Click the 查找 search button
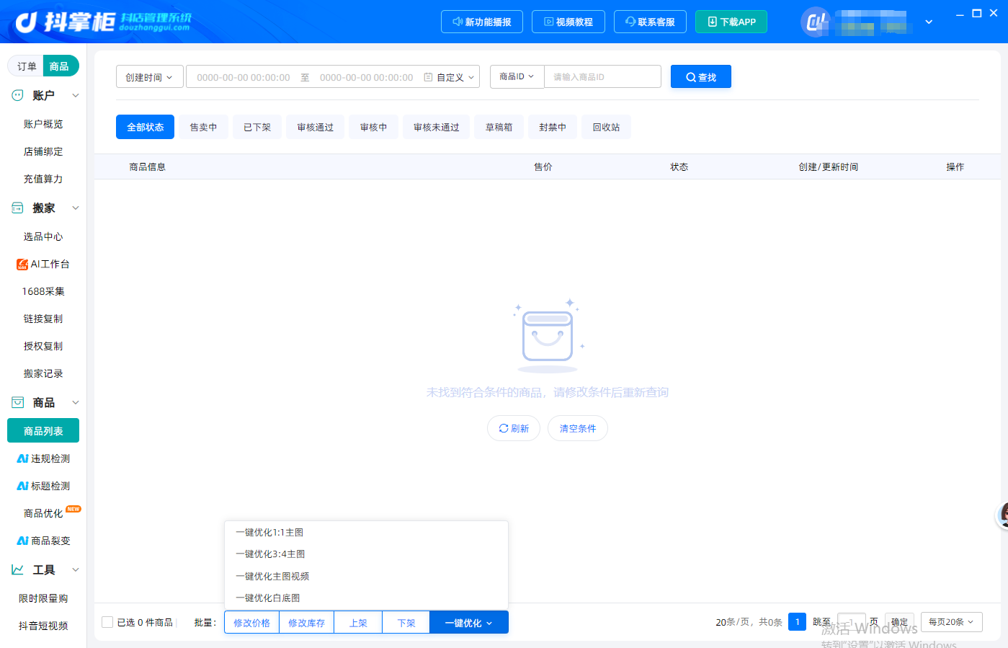1008x648 pixels. coord(701,76)
